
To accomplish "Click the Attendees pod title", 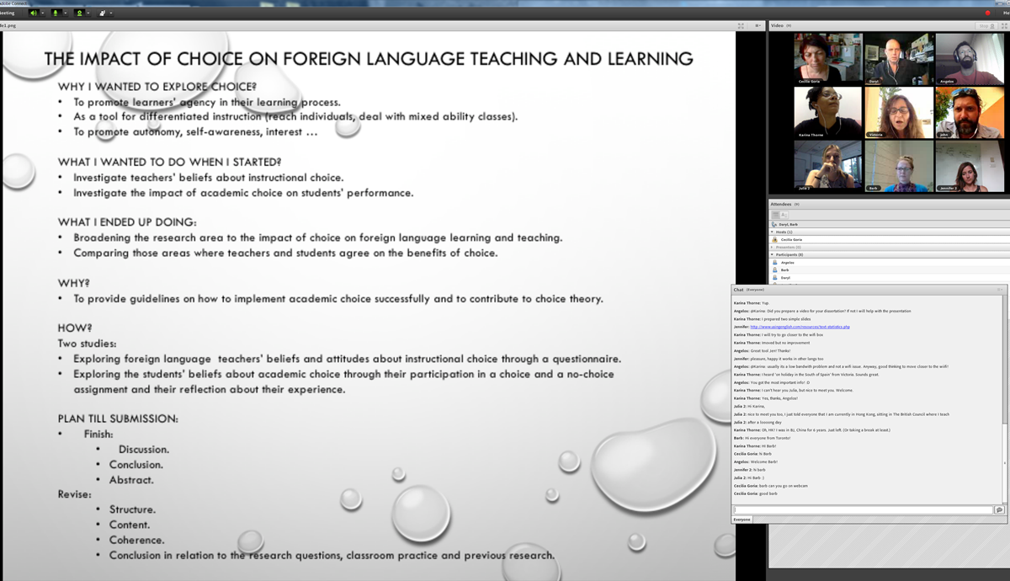I will coord(782,204).
